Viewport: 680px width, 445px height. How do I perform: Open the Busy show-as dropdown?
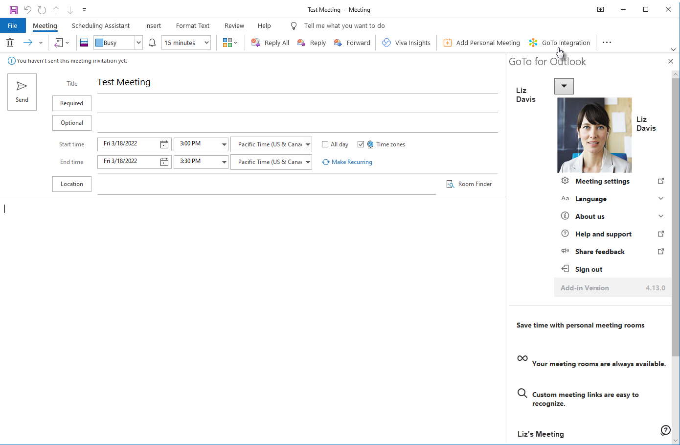138,43
